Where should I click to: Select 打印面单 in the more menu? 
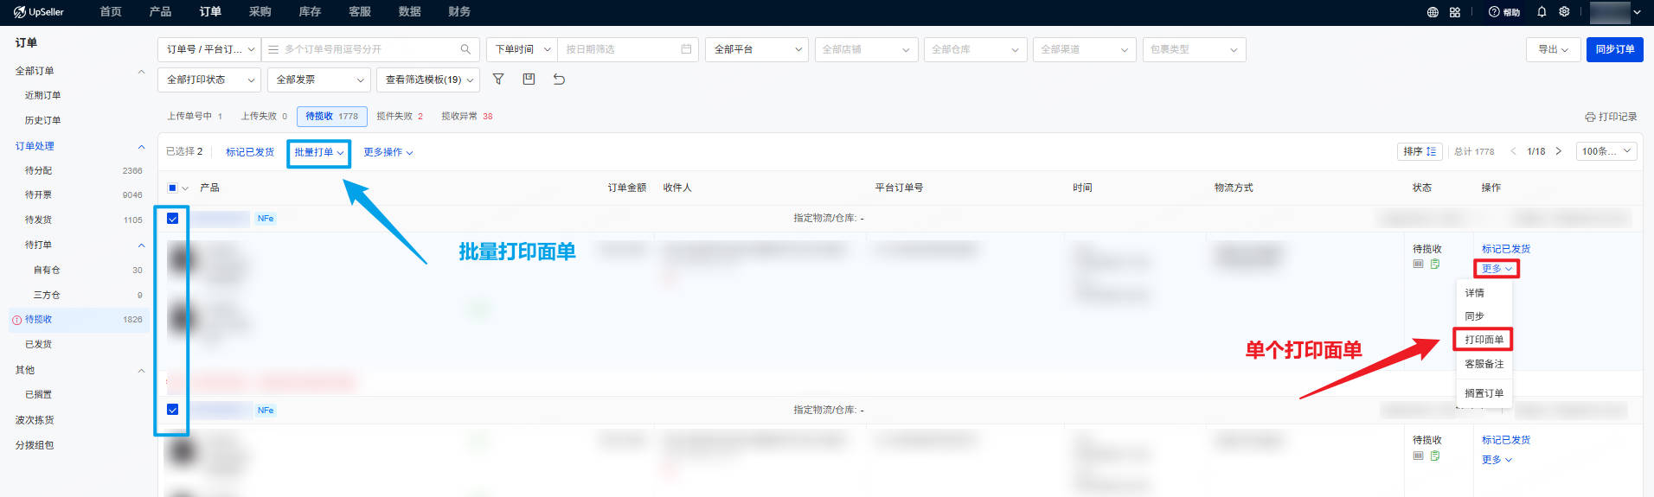click(1484, 340)
